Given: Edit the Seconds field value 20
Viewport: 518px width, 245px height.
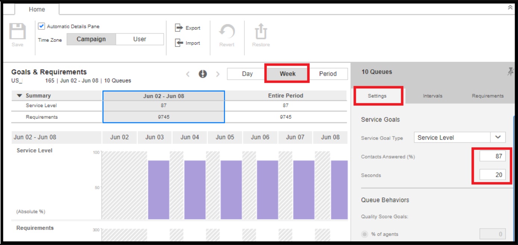Looking at the screenshot, I should click(492, 175).
